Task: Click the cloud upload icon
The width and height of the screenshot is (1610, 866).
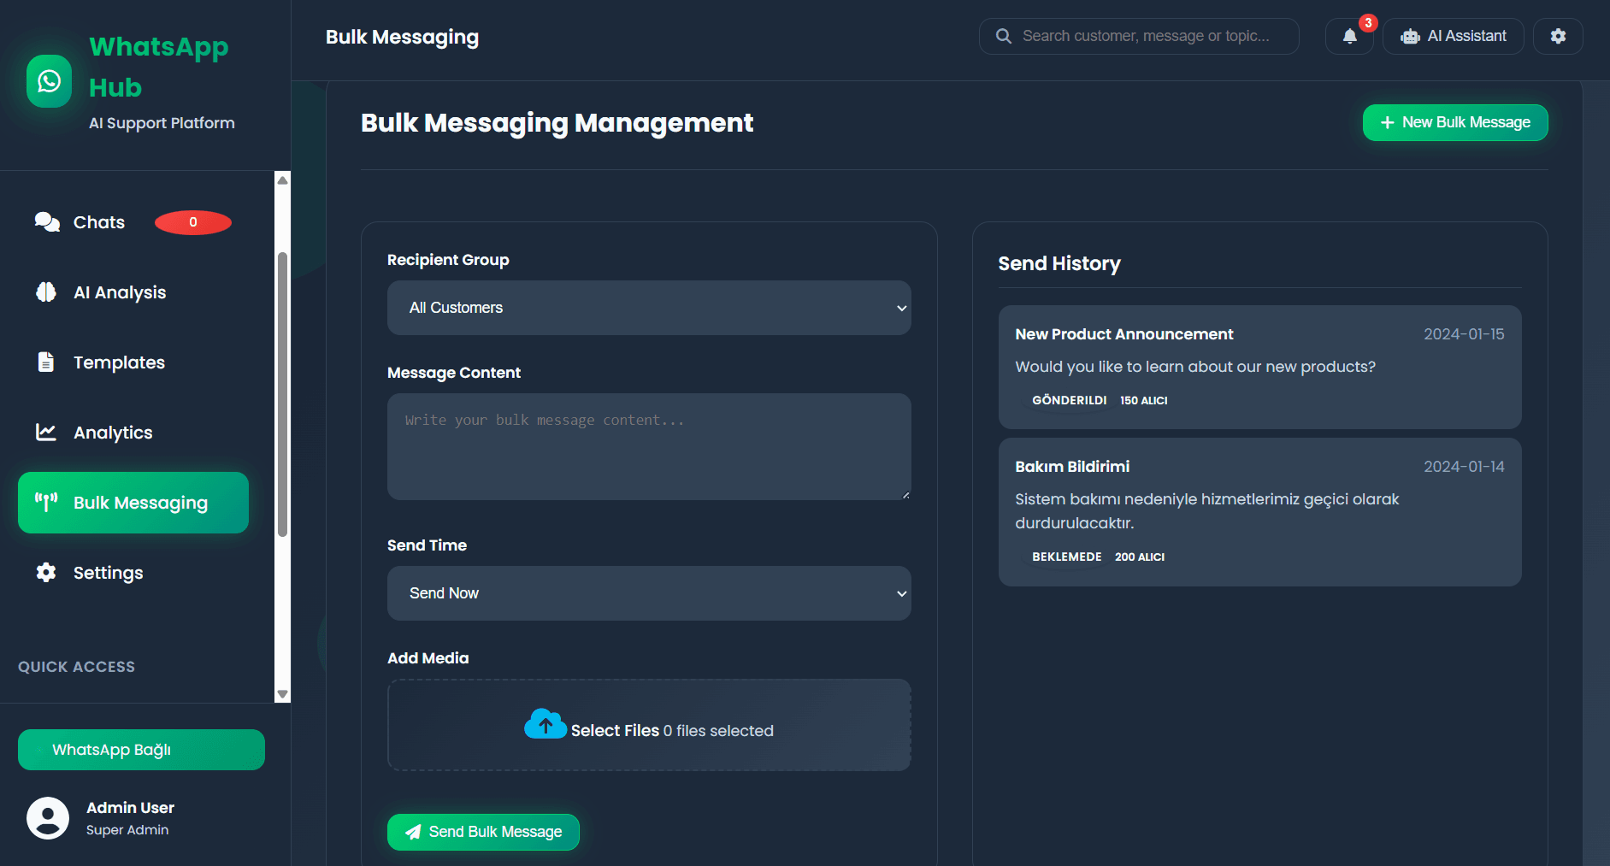Action: click(x=545, y=724)
